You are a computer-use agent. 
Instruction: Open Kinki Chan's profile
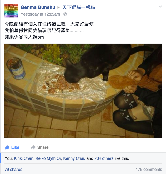click(x=23, y=158)
